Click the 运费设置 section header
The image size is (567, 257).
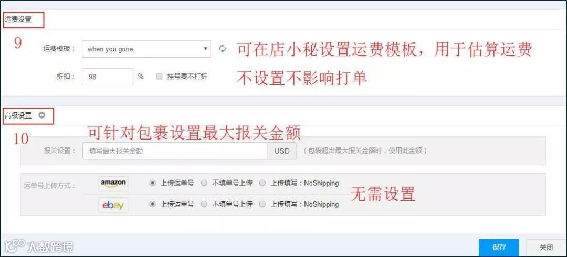18,19
